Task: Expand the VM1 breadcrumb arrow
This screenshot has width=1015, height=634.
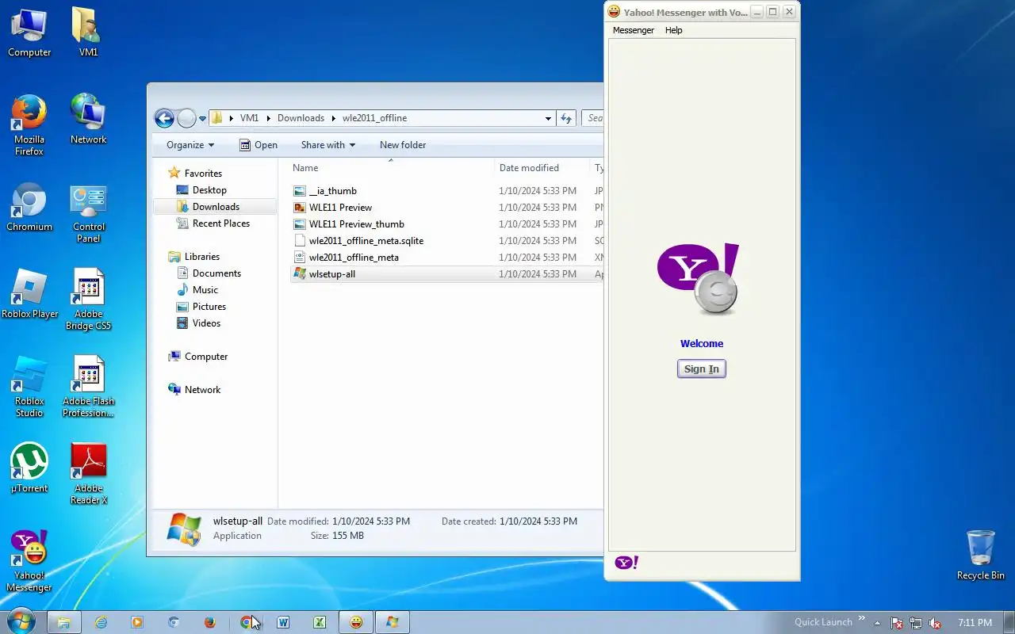Action: (268, 118)
